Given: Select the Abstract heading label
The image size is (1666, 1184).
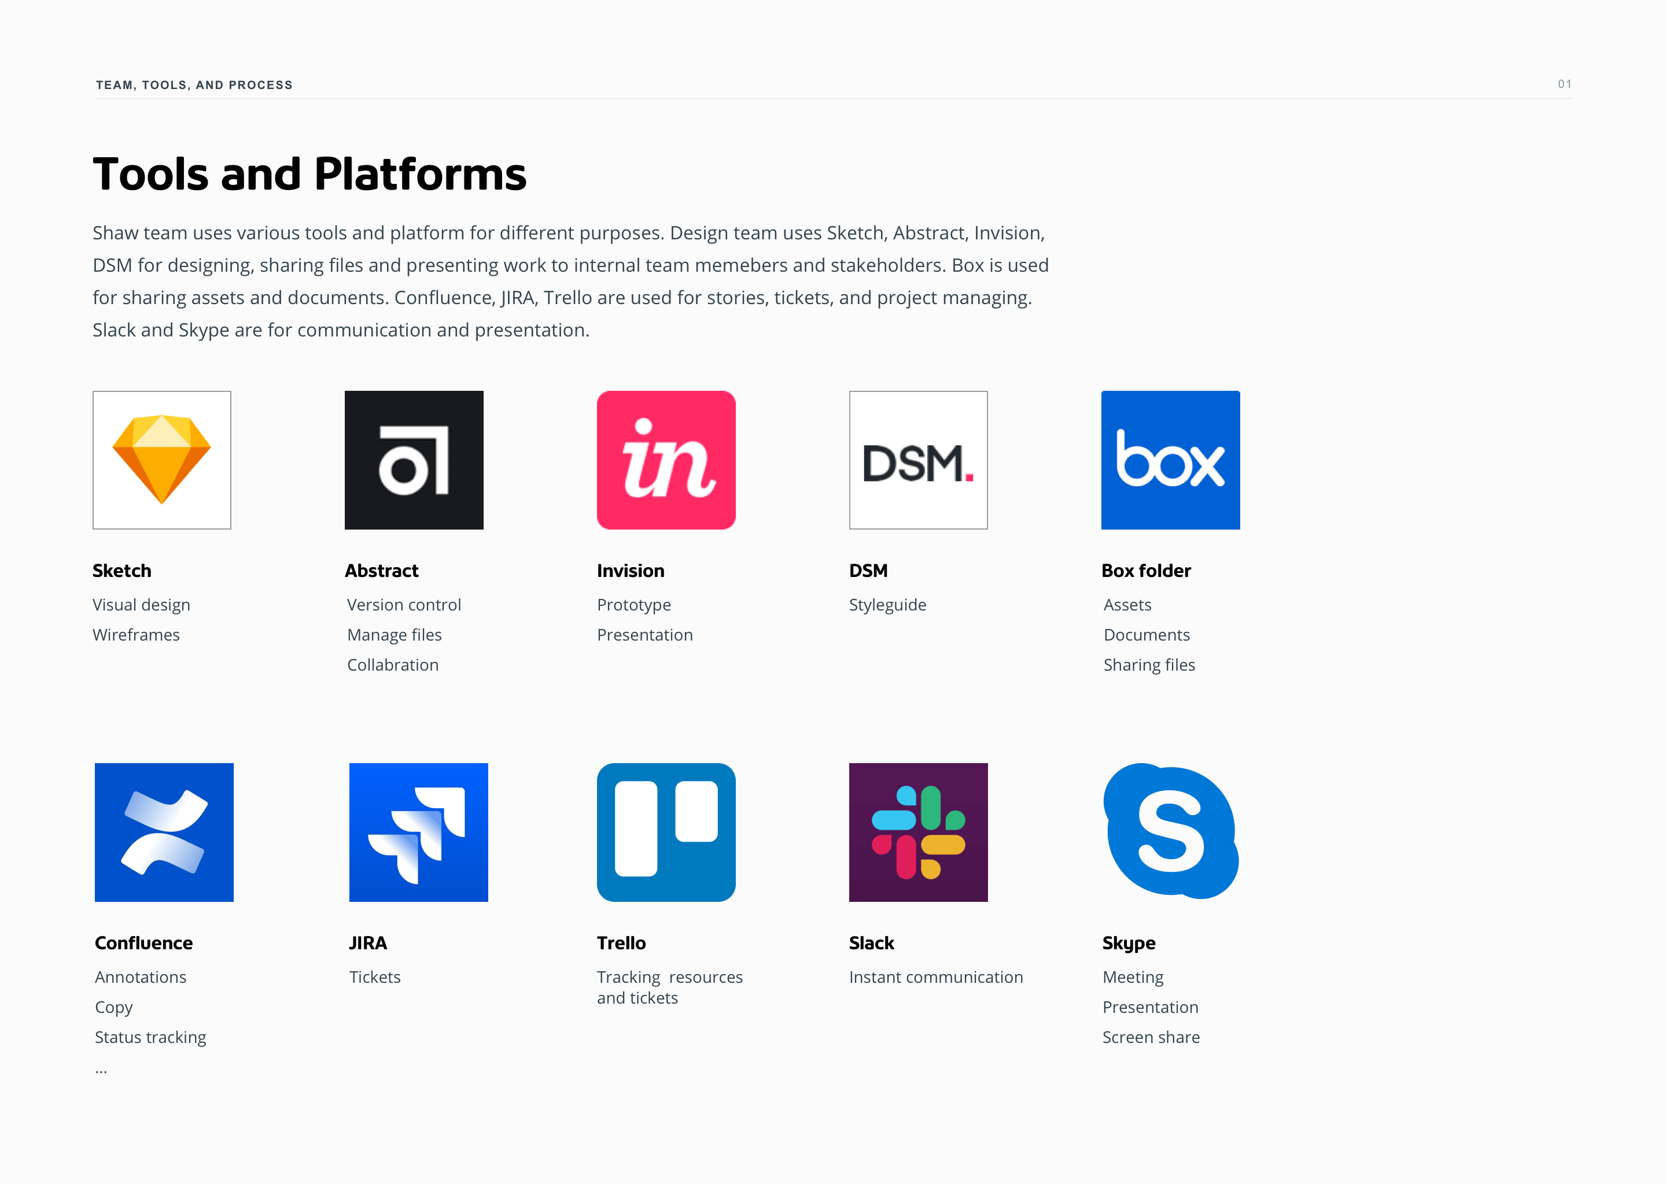Looking at the screenshot, I should tap(381, 571).
